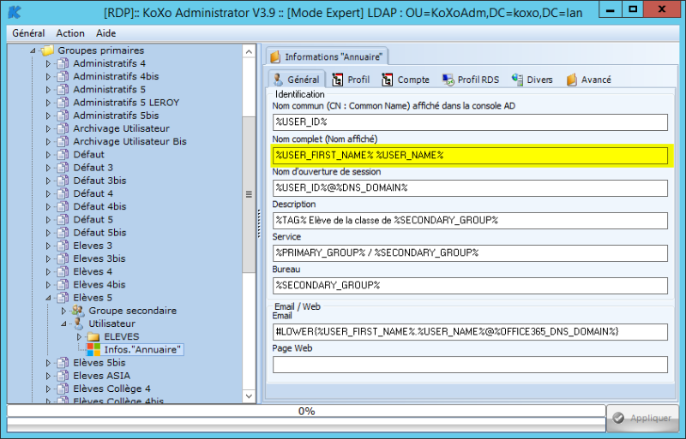The image size is (686, 439).
Task: Collapse the Utilisateur node
Action: tap(63, 323)
